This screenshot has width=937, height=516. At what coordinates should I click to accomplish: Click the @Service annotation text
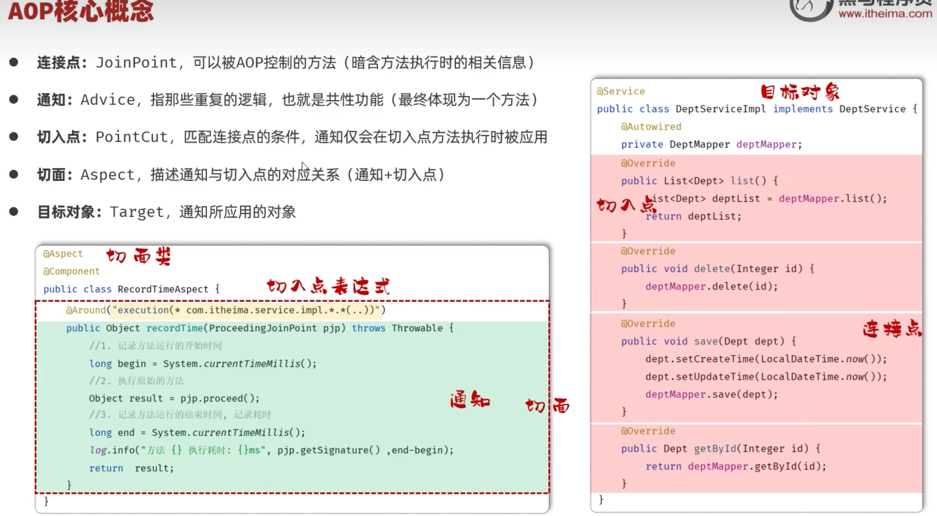(x=621, y=91)
